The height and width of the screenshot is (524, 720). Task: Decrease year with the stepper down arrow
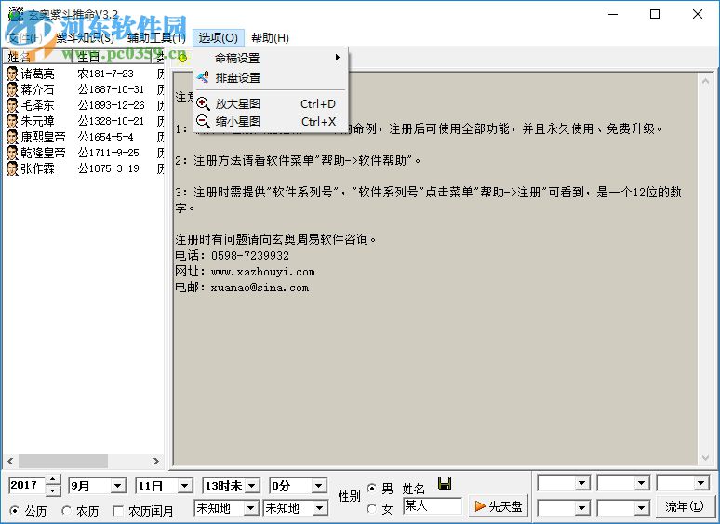click(x=53, y=490)
